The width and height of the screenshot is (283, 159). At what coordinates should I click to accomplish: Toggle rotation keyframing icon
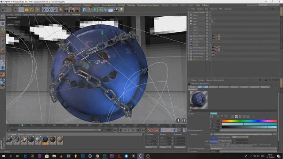point(171,130)
